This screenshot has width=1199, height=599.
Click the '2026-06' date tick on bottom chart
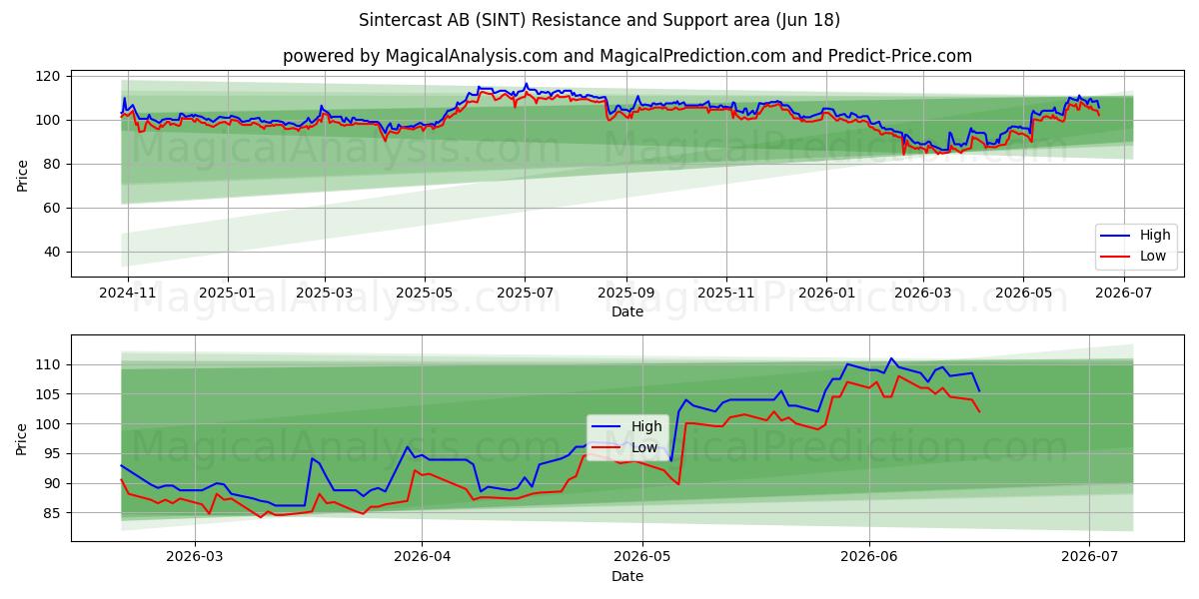tap(869, 557)
